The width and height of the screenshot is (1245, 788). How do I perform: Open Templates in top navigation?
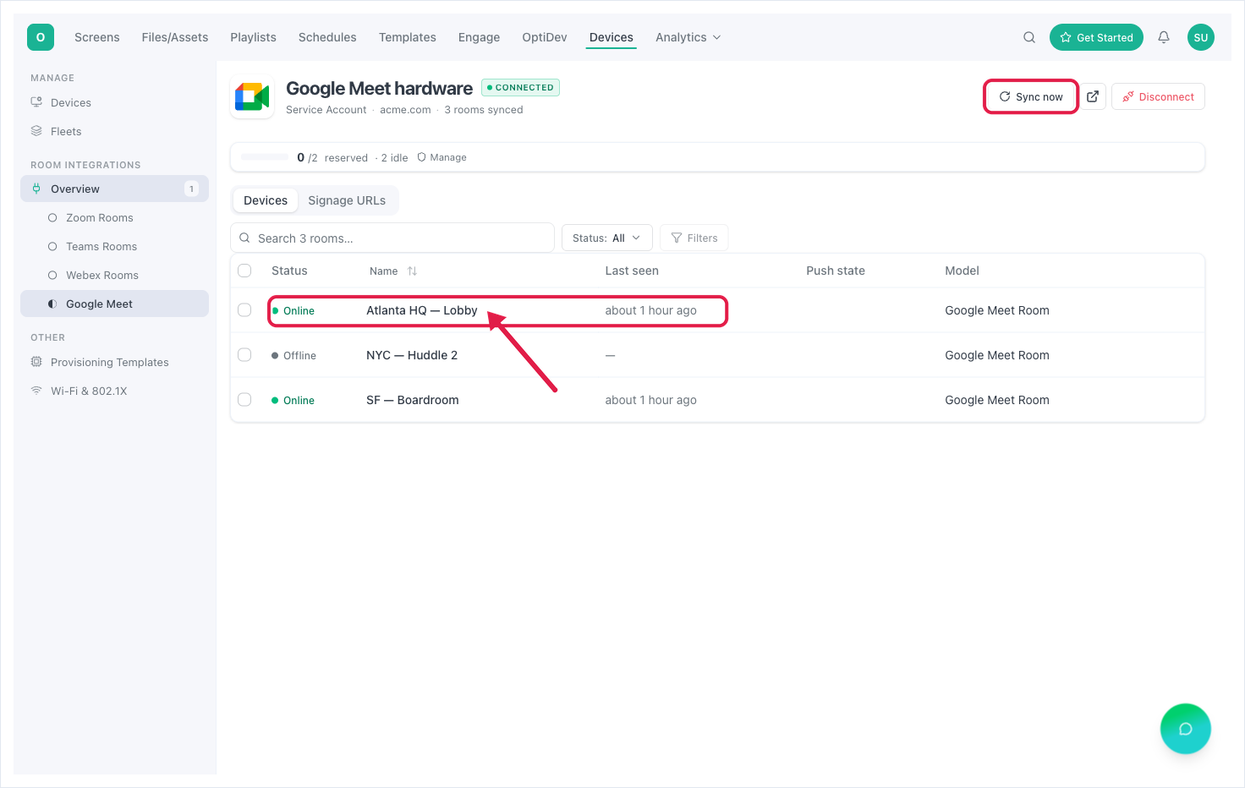click(x=408, y=37)
